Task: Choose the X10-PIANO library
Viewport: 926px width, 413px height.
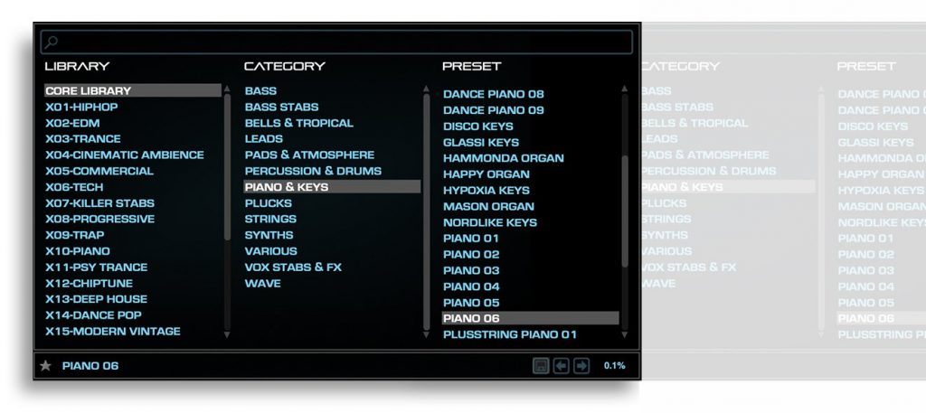Action: click(x=78, y=251)
